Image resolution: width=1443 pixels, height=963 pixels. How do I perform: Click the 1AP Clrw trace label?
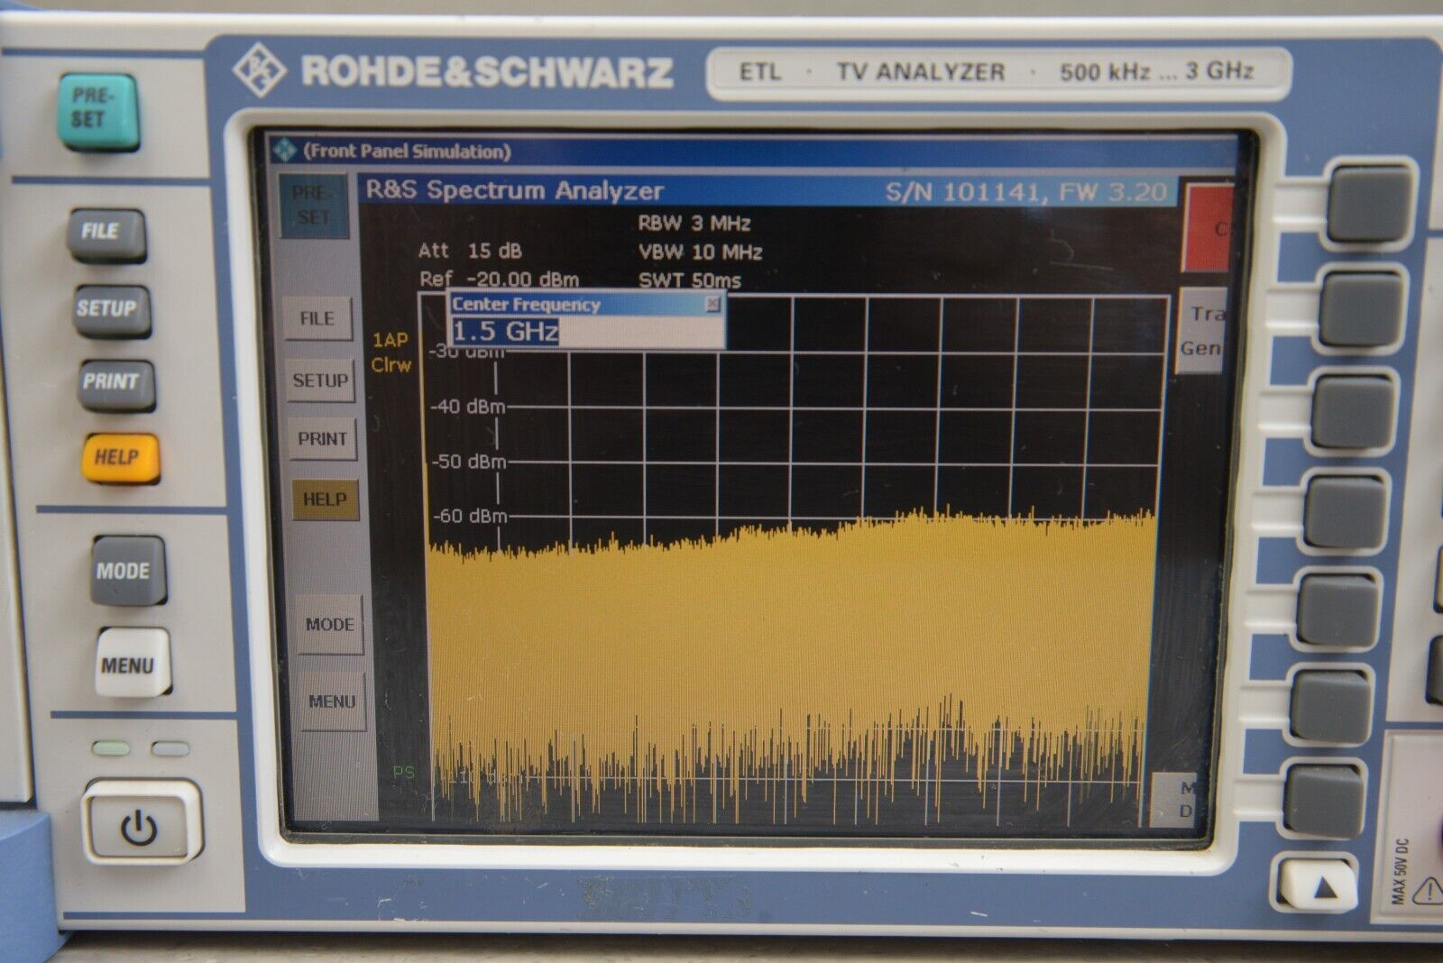click(391, 353)
